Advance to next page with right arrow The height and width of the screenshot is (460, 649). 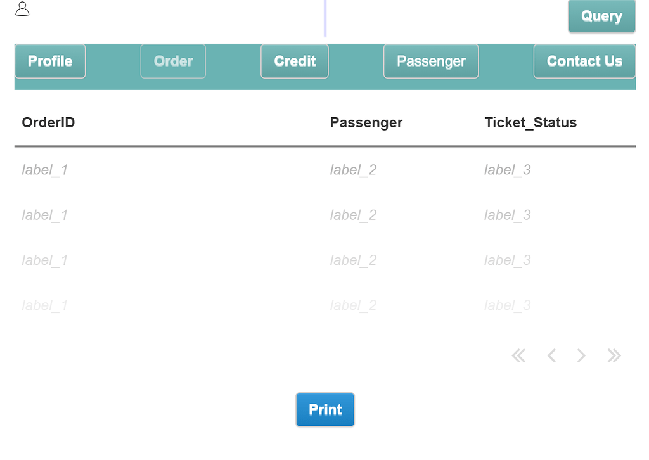(x=581, y=355)
